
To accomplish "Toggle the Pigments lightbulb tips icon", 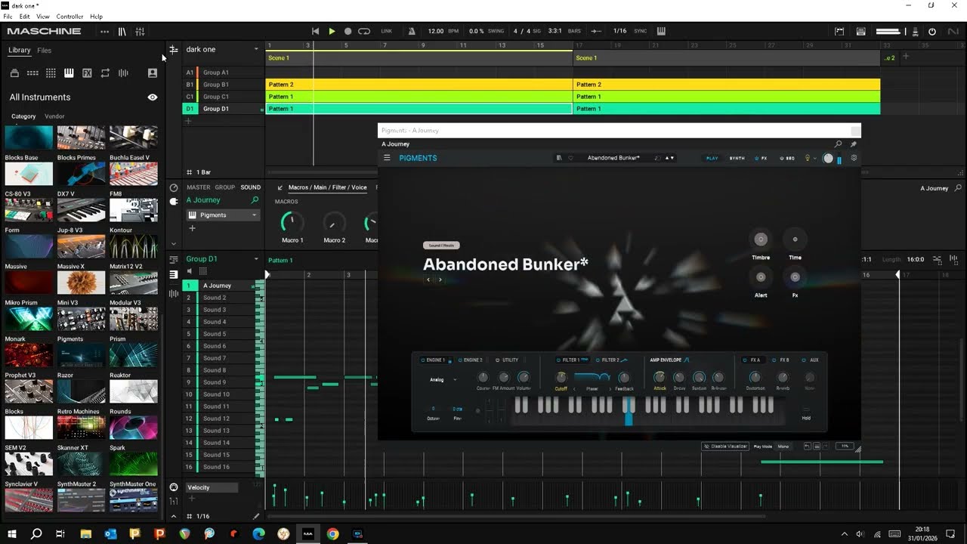I will coord(807,158).
